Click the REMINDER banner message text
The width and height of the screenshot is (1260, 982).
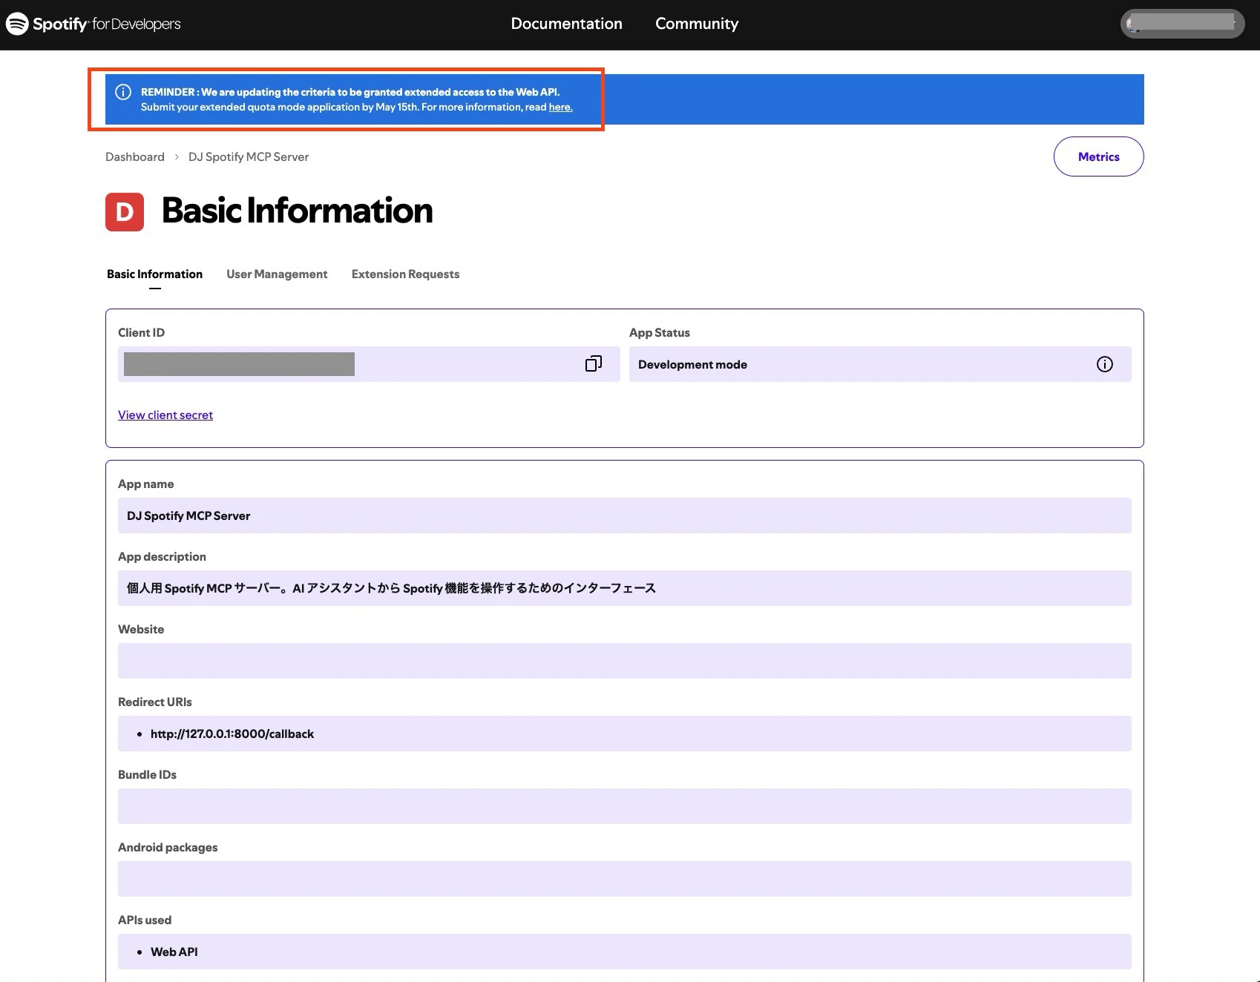coord(357,99)
